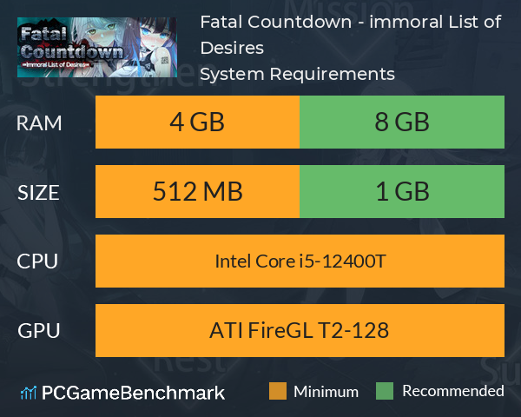The image size is (521, 417).
Task: Click the 1 GB recommended size bar
Action: 402,191
